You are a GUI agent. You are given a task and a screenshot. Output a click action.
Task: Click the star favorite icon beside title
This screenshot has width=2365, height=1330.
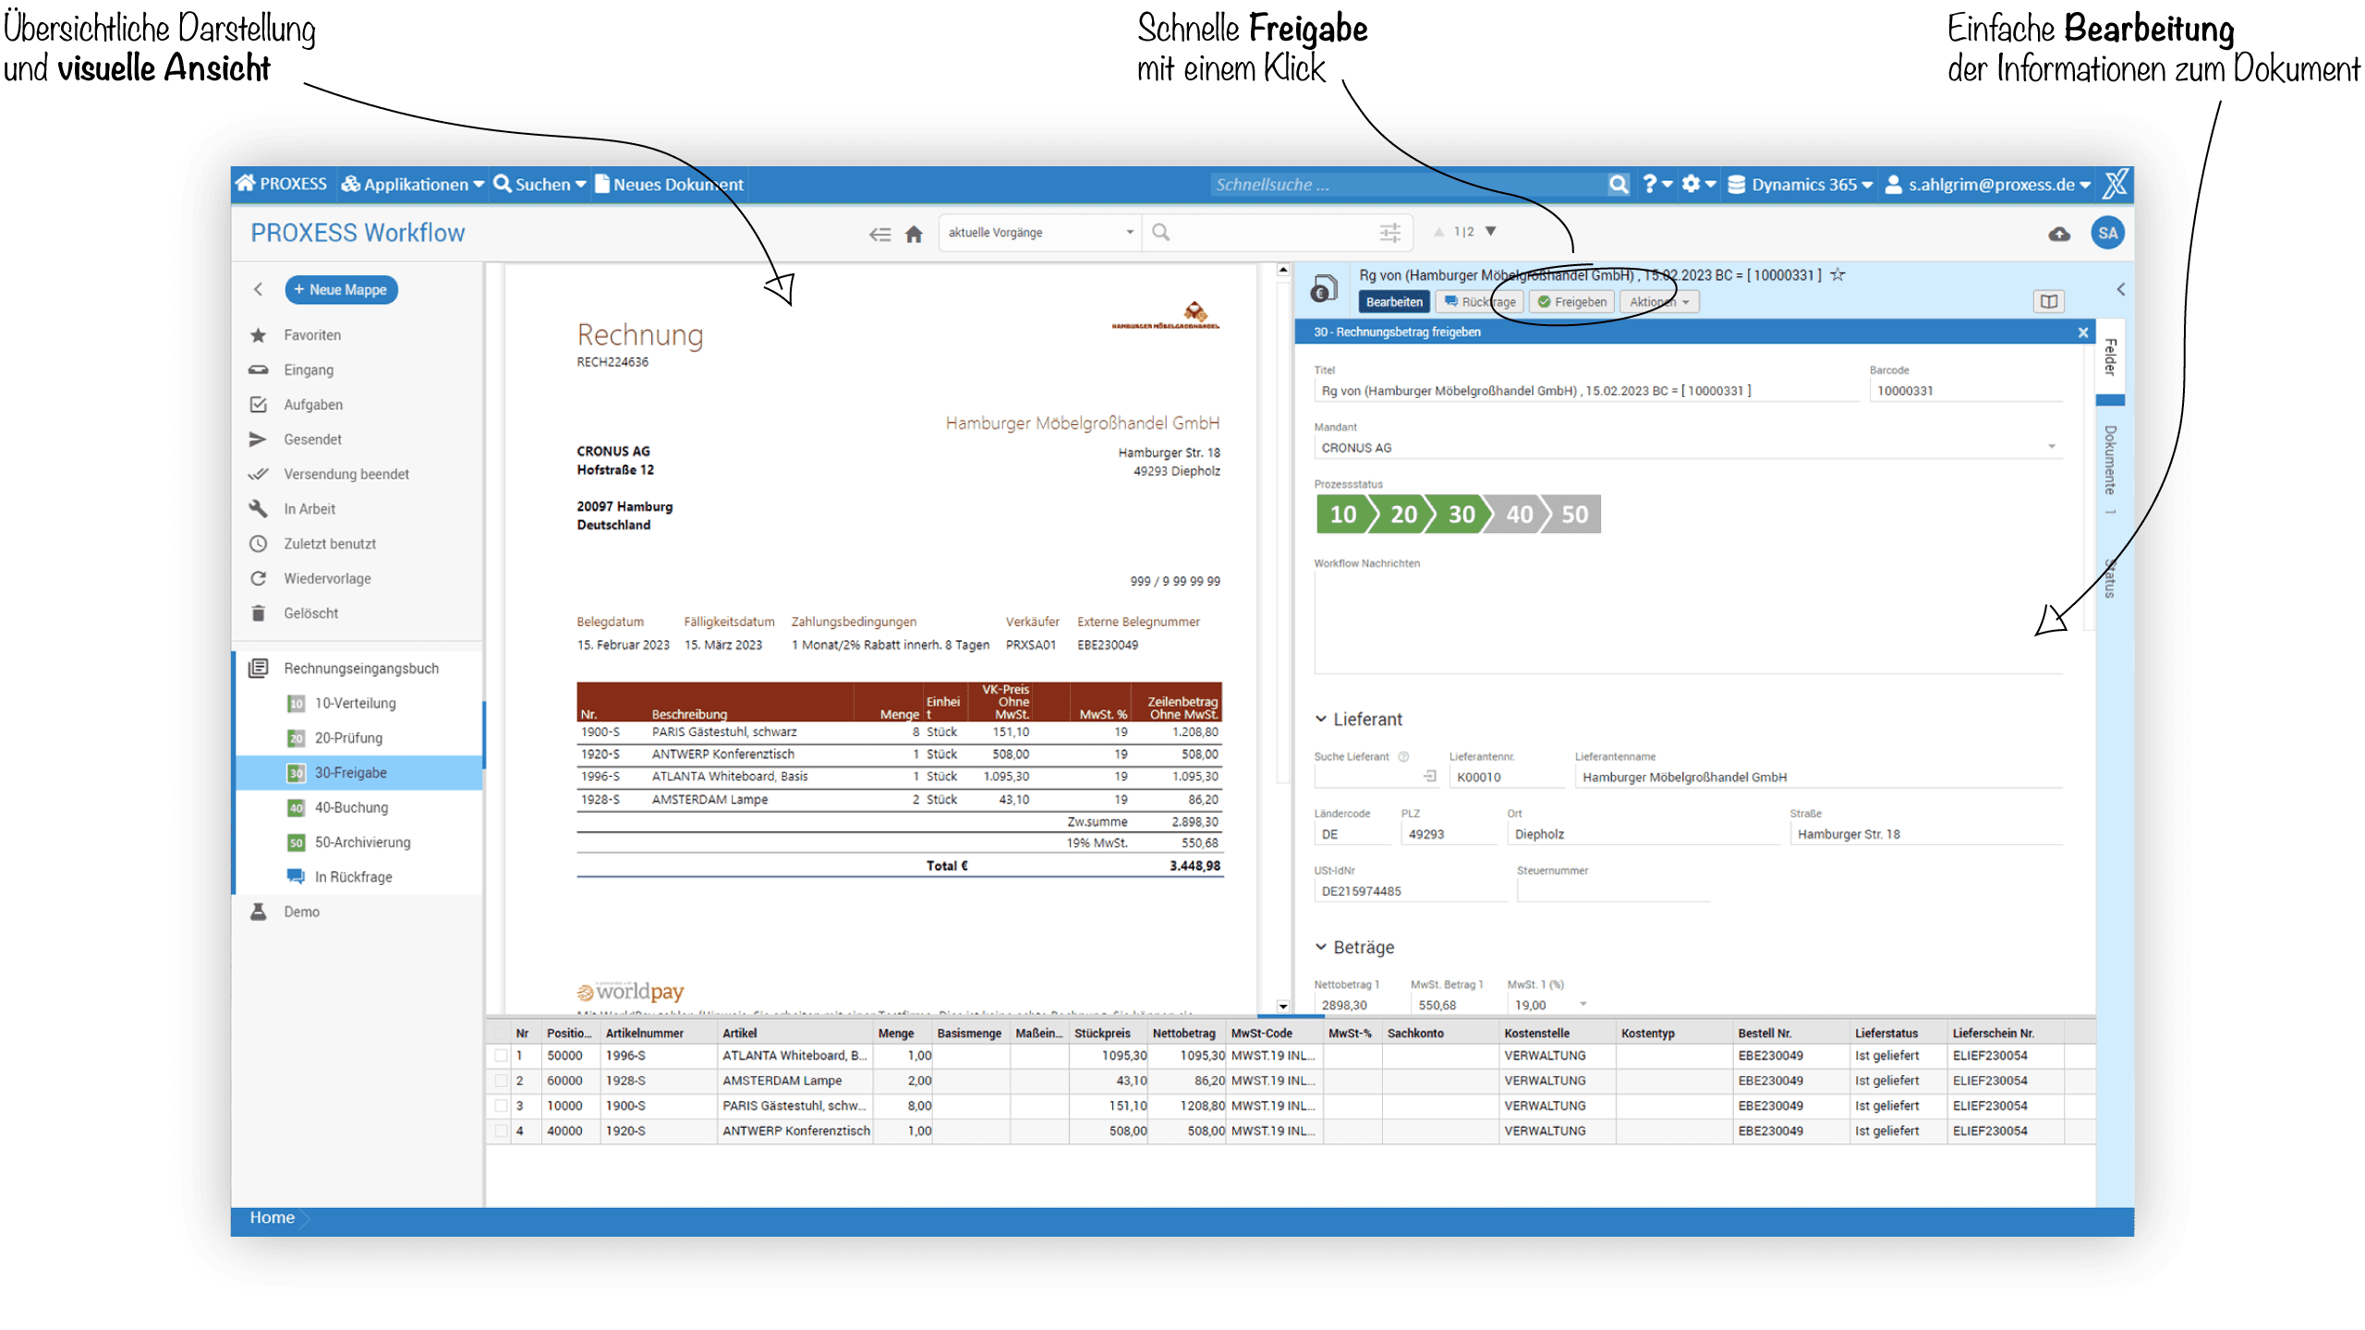tap(1837, 274)
